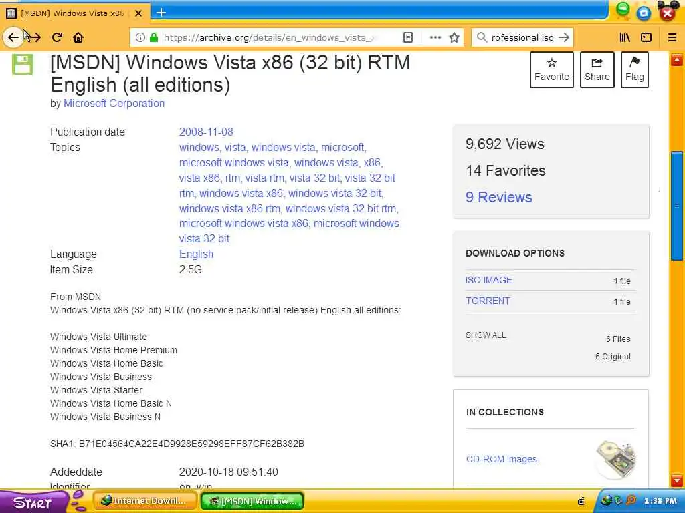Click the Addeddate value 2020-10-18 09:51:40
This screenshot has height=513, width=685.
coord(229,472)
